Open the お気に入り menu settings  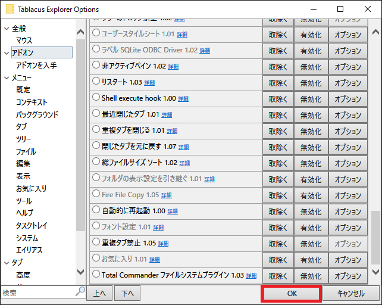click(31, 188)
